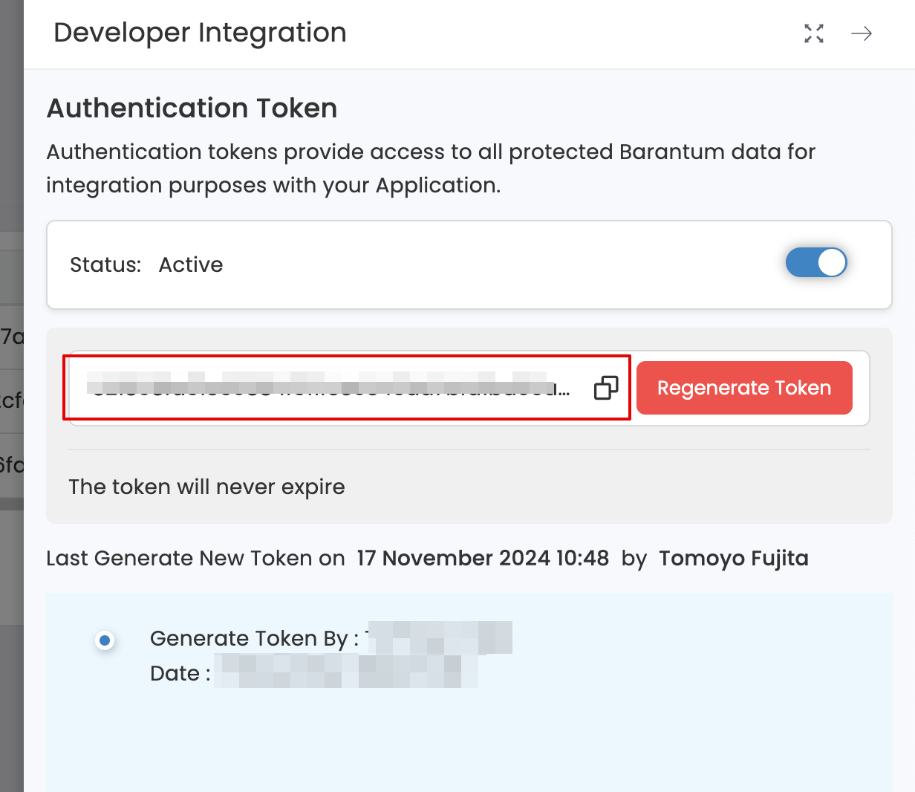Image resolution: width=915 pixels, height=792 pixels.
Task: Click the Authentication Token heading
Action: pyautogui.click(x=192, y=108)
